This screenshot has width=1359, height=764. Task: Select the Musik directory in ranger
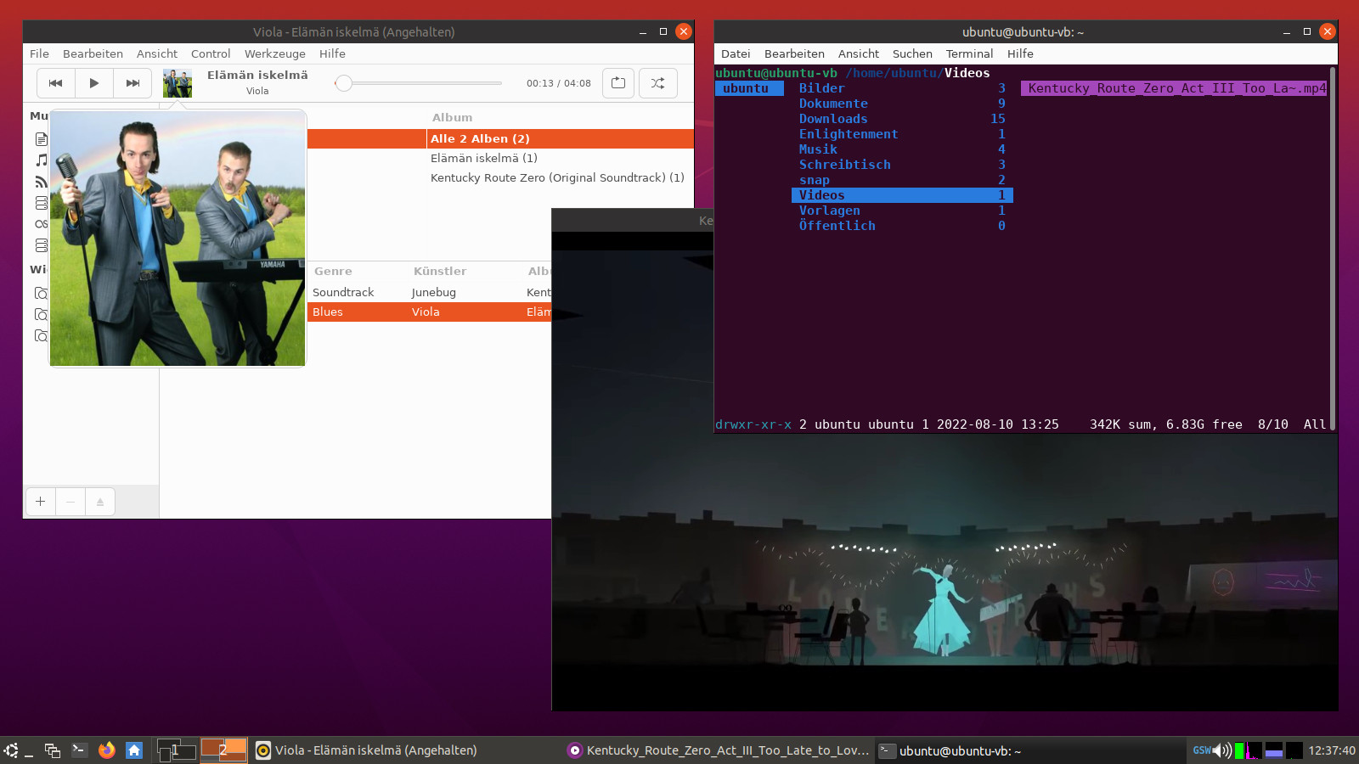(902, 149)
